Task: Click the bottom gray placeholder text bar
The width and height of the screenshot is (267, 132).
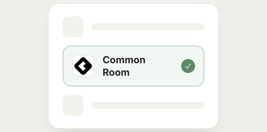Action: click(x=148, y=105)
